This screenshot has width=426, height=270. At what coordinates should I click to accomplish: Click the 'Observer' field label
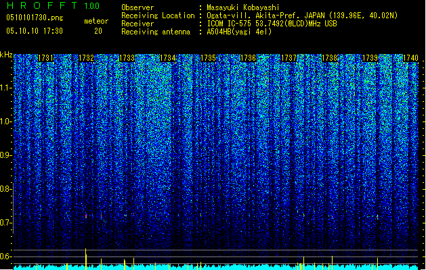(x=137, y=7)
